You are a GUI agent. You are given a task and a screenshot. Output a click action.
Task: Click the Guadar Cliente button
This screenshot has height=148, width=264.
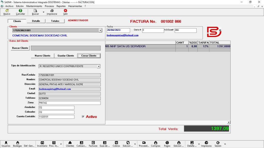(x=66, y=56)
